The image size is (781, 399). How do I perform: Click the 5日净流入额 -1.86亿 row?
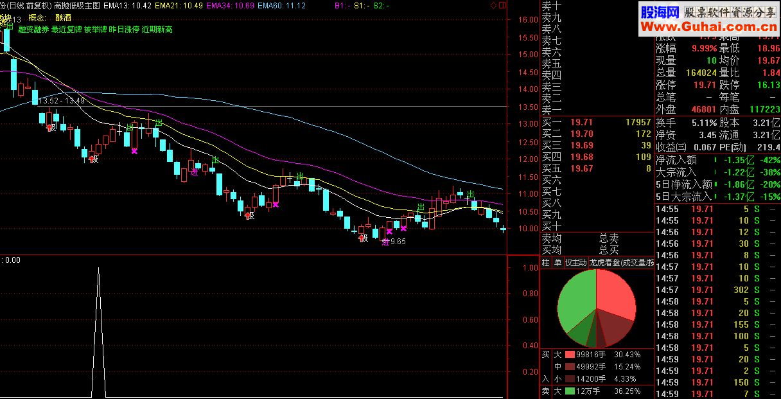click(x=718, y=184)
